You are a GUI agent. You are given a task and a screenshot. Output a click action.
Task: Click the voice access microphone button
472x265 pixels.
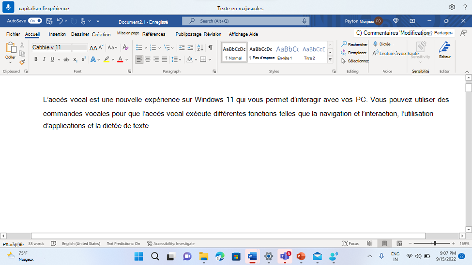8,7
